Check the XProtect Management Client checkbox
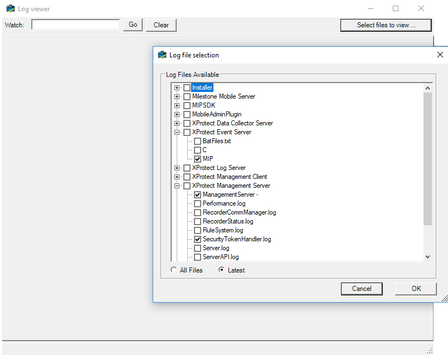Viewport: 448px width, 355px height. click(187, 177)
